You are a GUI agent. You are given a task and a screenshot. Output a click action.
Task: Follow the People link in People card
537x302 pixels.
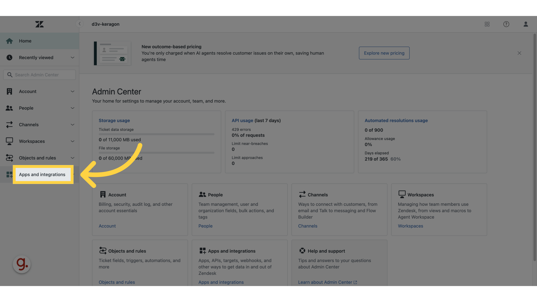(206, 226)
